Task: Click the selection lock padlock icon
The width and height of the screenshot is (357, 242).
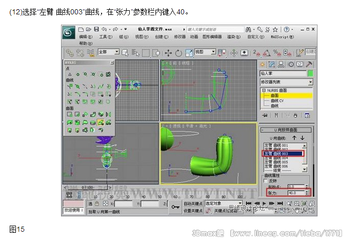Action: click(x=97, y=204)
